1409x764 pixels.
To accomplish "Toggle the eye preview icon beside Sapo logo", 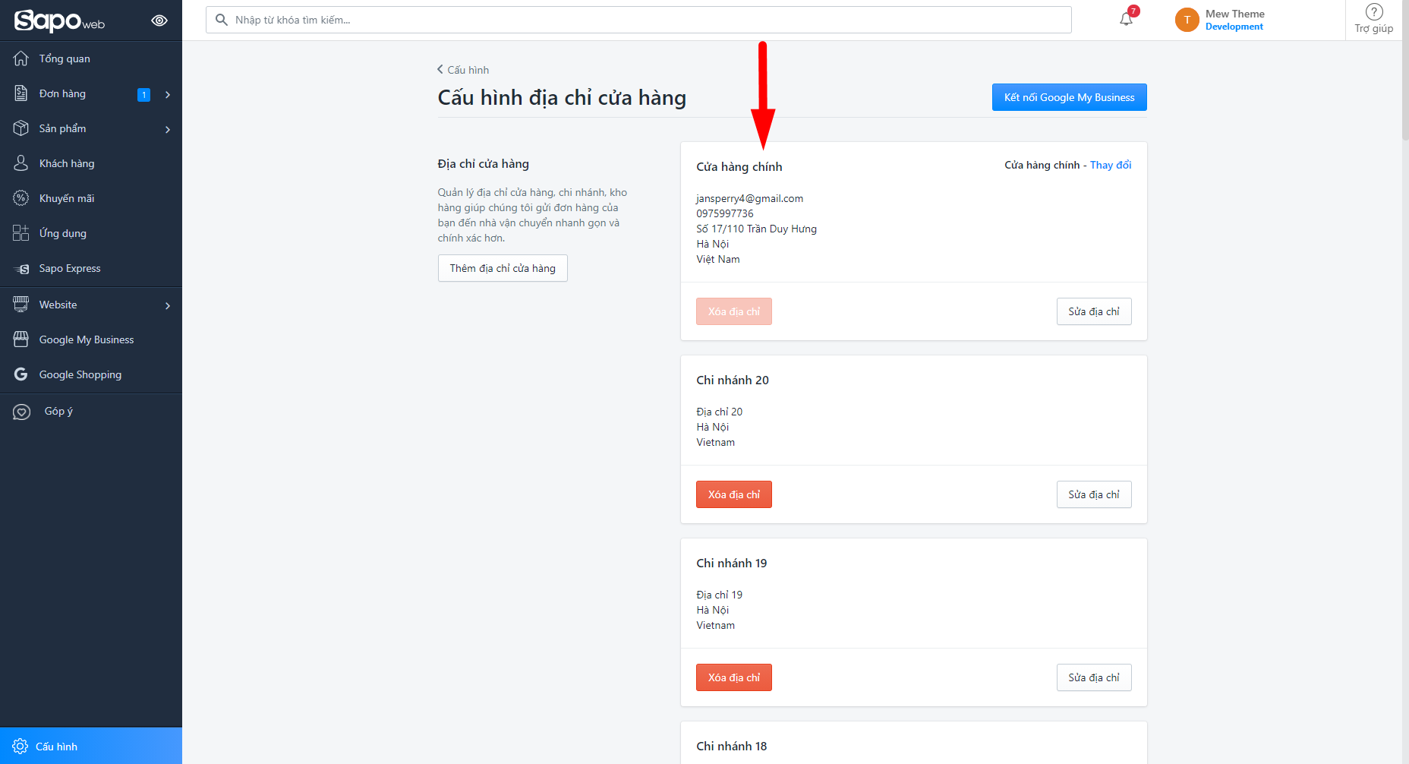I will [159, 21].
